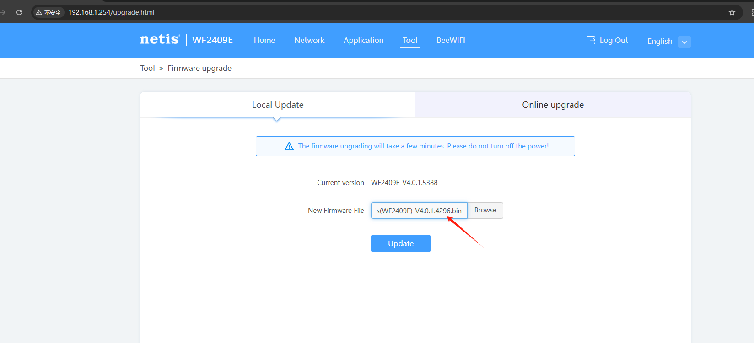Click the warning triangle icon in notice

pos(289,146)
